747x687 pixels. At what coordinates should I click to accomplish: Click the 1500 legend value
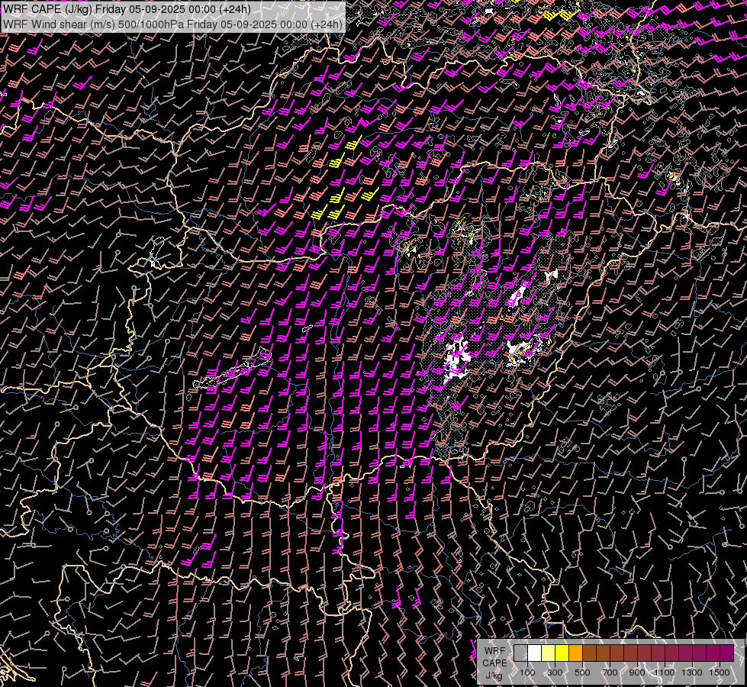click(720, 672)
